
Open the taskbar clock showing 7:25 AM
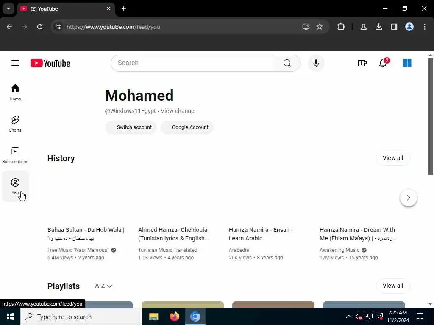(x=398, y=317)
